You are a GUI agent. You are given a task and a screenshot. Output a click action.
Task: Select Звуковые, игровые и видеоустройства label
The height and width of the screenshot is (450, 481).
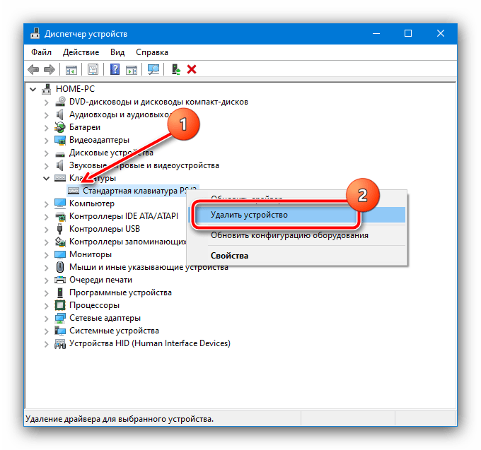pos(144,165)
